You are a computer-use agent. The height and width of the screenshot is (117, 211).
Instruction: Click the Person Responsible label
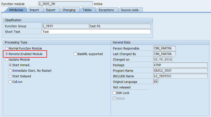126,49
